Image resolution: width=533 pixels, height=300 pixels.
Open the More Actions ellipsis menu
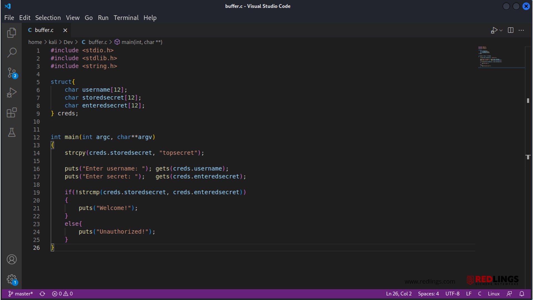pyautogui.click(x=521, y=30)
